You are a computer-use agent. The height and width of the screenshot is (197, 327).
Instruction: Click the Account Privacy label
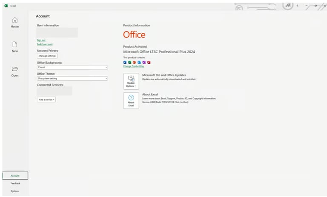(47, 51)
